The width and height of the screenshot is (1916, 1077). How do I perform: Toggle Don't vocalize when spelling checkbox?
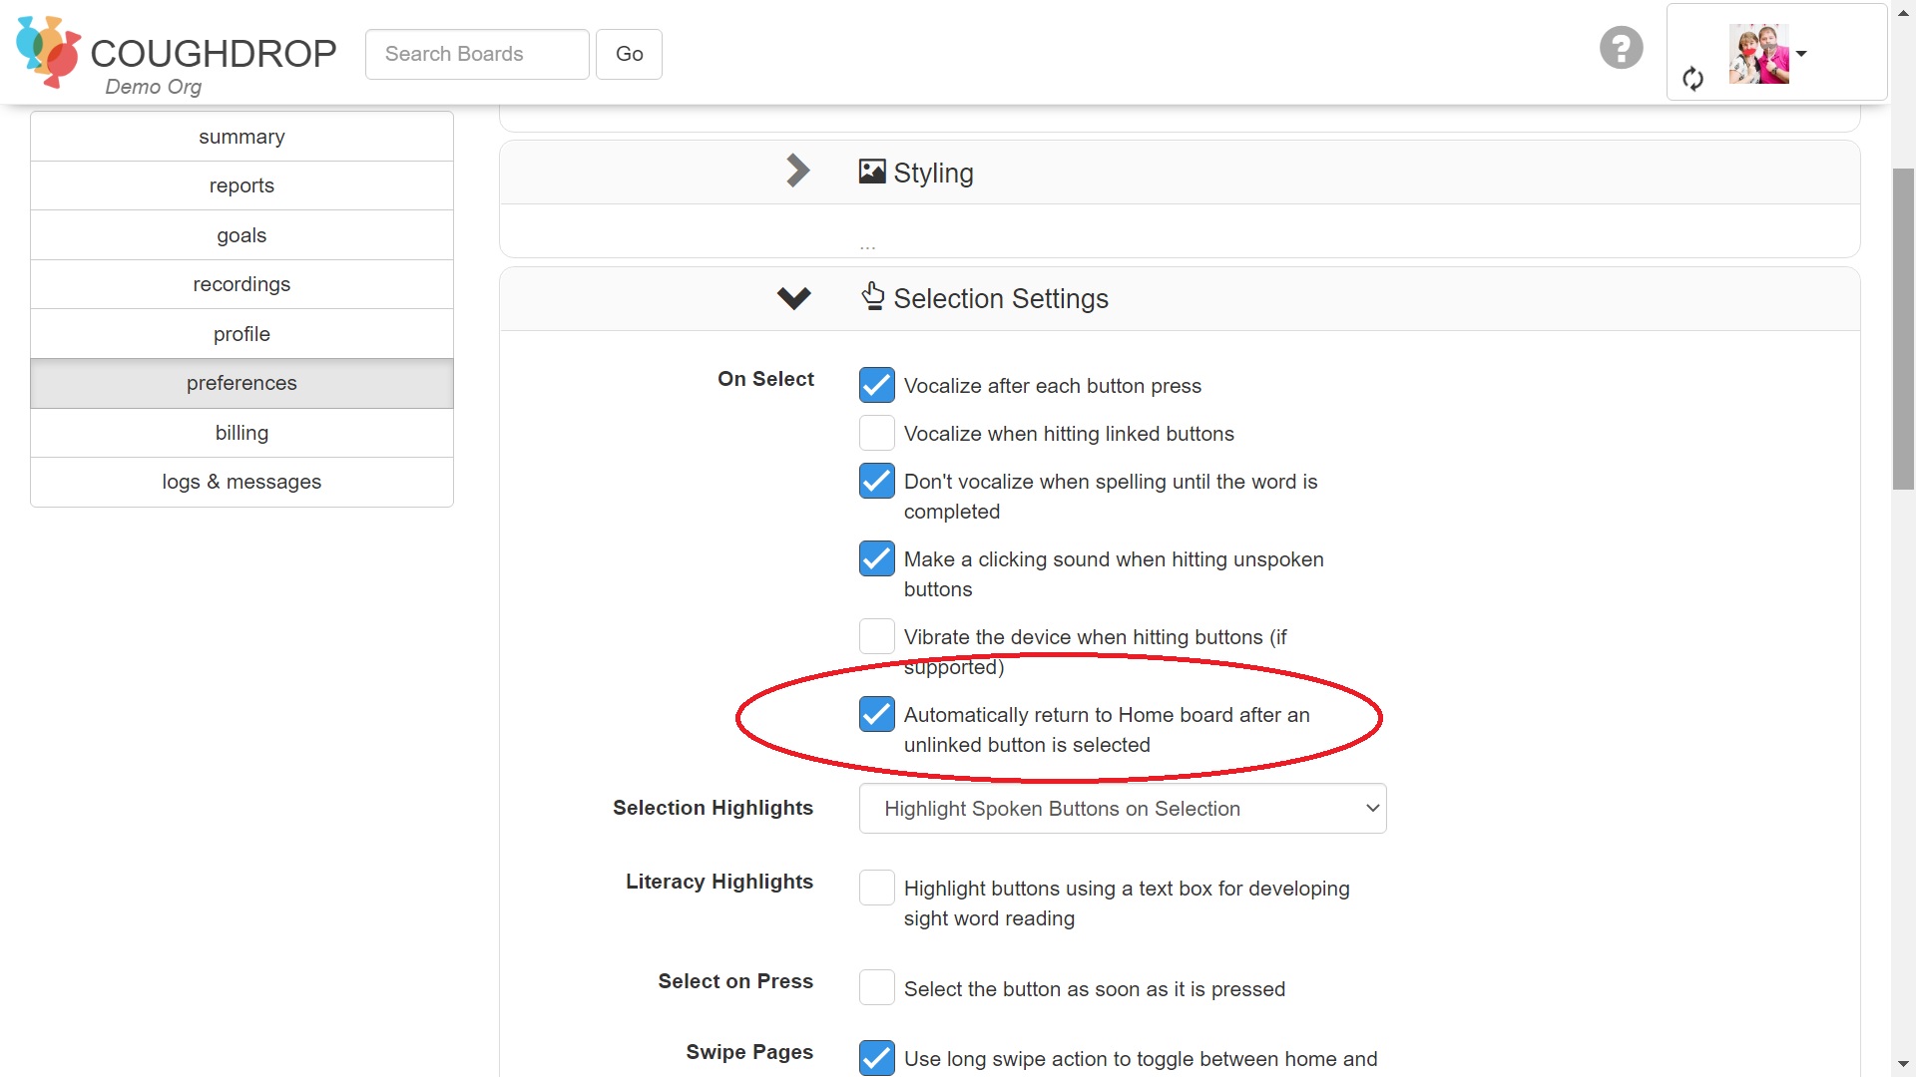(876, 481)
